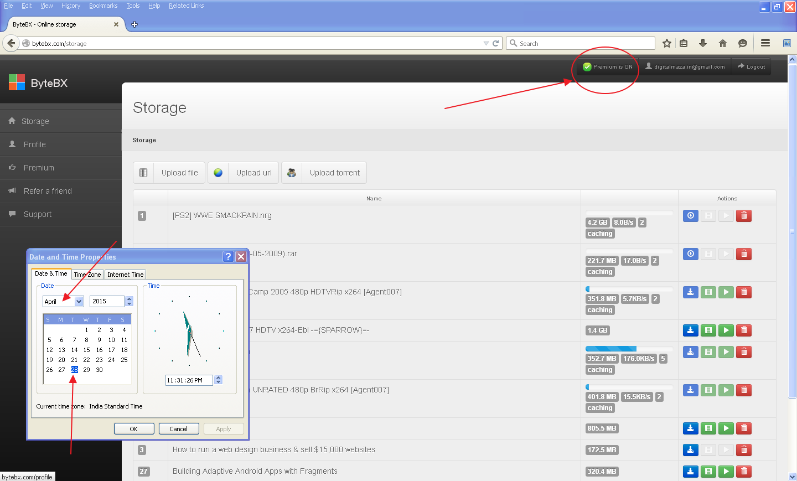
Task: Reload the current page
Action: click(x=496, y=43)
